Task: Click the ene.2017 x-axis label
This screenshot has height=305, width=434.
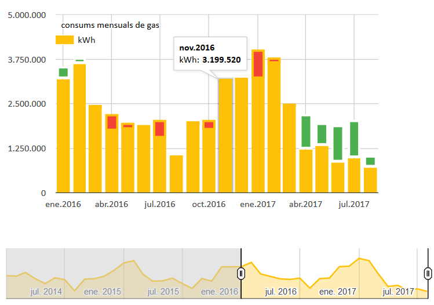Action: coord(258,205)
